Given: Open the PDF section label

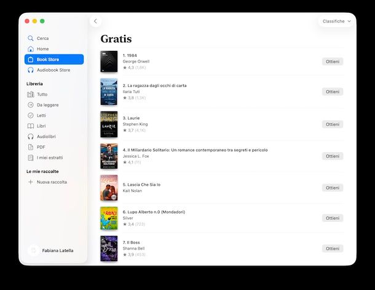Looking at the screenshot, I should tap(41, 147).
